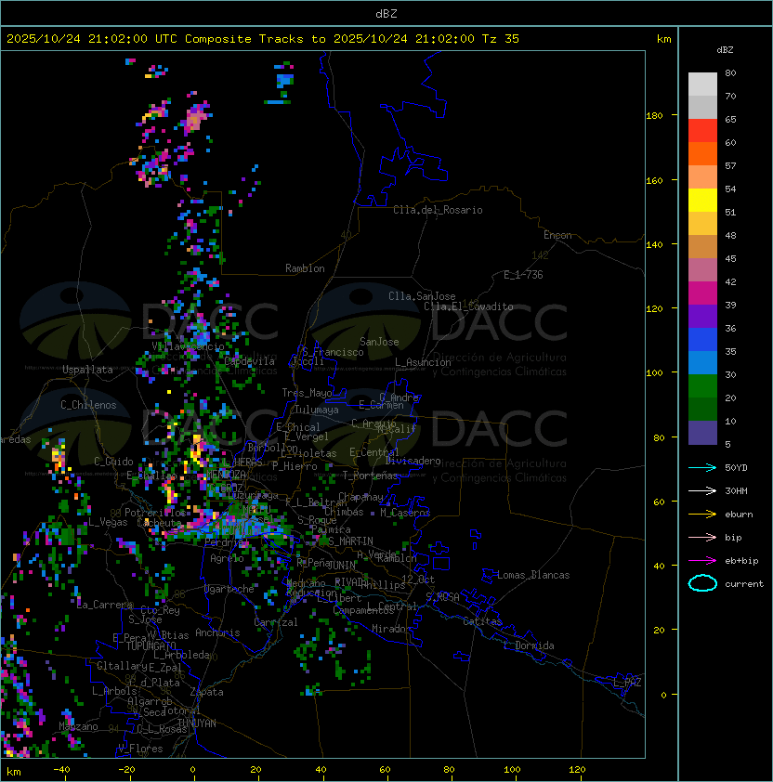Click the cyan 50YD track arrow
This screenshot has height=782, width=773.
coord(702,468)
